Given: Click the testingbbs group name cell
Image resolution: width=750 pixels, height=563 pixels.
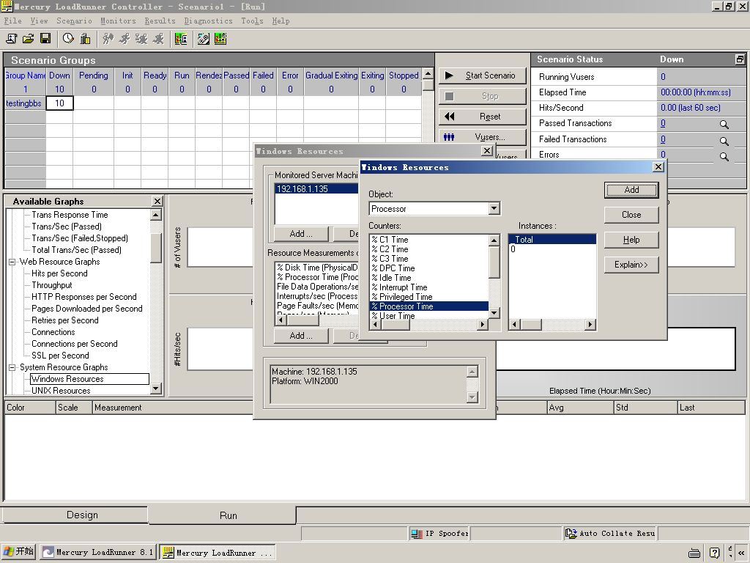Looking at the screenshot, I should pyautogui.click(x=24, y=103).
